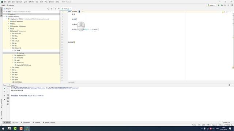Click the Locate/Select Opened File icon

(x=48, y=9)
